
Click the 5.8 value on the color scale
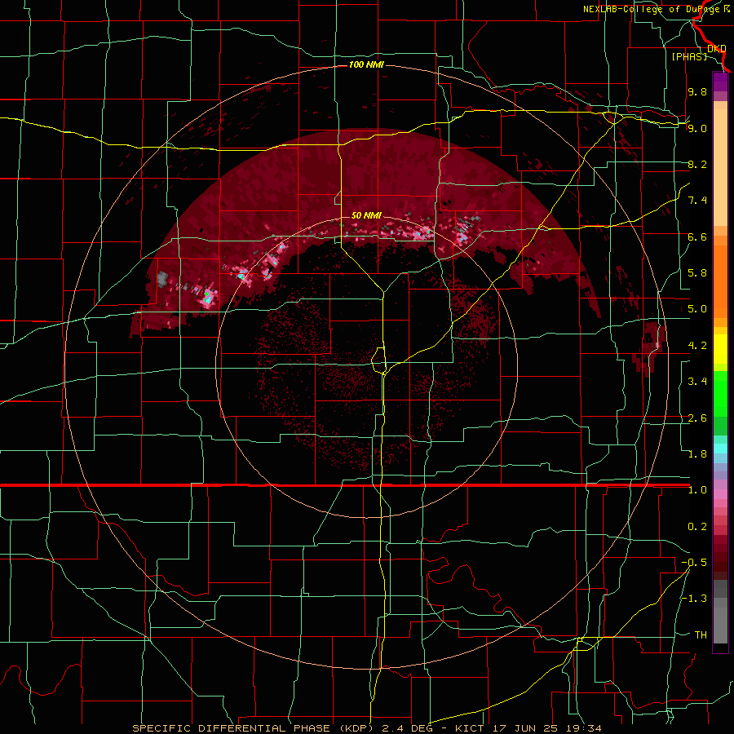tap(697, 272)
